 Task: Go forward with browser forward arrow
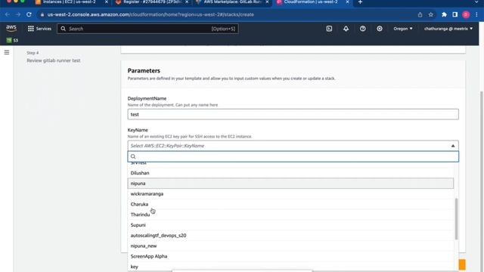tap(18, 14)
